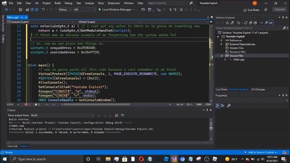The height and width of the screenshot is (163, 290).
Task: Click the Properties wrench icon in Solution Explorer
Action: coord(266,23)
